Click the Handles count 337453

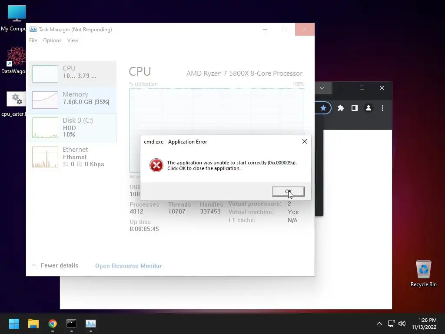coord(210,212)
